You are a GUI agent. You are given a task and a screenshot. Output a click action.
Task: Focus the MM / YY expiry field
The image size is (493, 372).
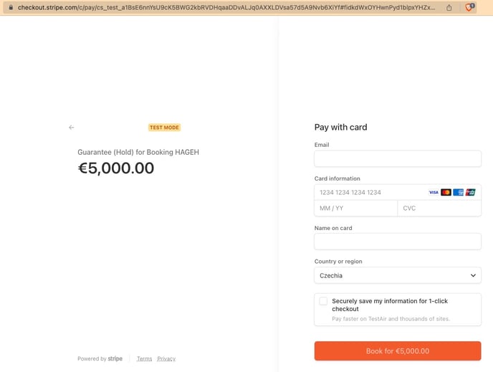pos(355,208)
